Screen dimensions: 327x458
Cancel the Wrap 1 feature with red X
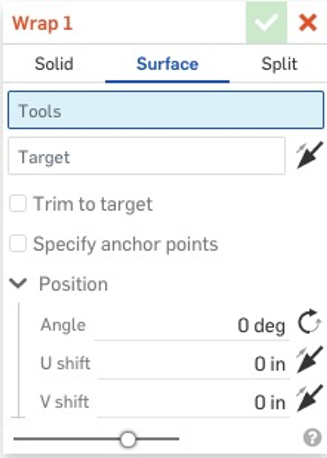(307, 22)
